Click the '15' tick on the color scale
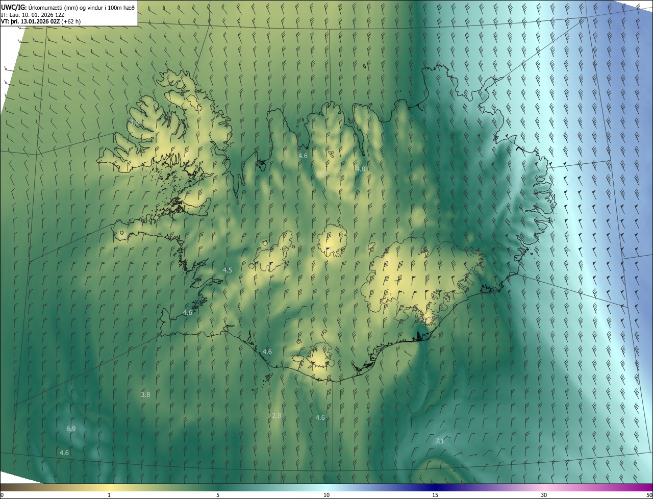This screenshot has width=653, height=499. 435,495
